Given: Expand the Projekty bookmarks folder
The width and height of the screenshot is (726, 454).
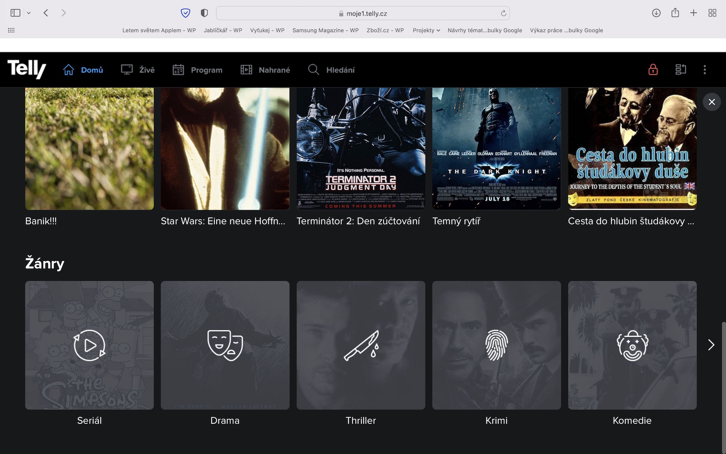Looking at the screenshot, I should [x=426, y=30].
